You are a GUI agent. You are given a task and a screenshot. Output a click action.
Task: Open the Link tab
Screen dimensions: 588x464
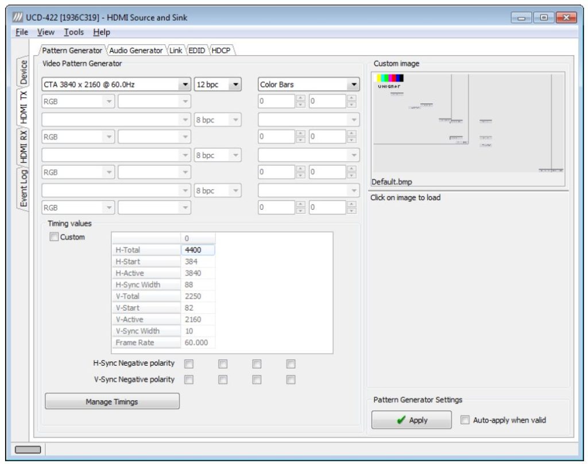pos(176,50)
